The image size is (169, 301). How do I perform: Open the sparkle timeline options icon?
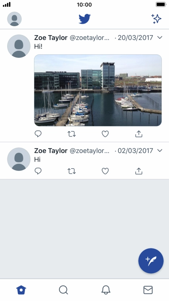tap(156, 19)
